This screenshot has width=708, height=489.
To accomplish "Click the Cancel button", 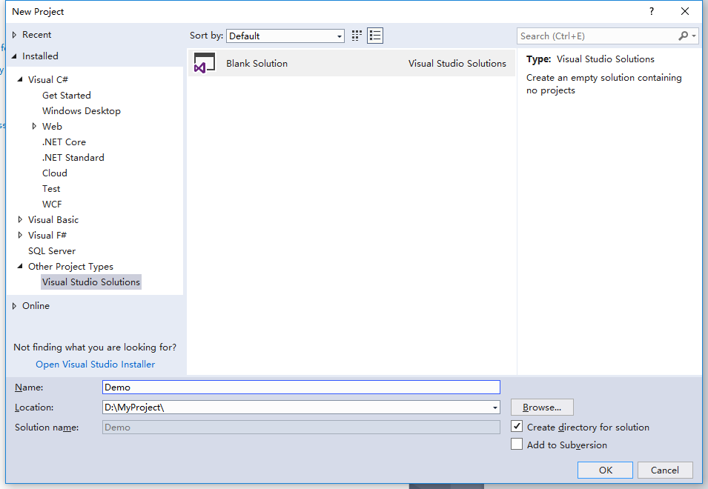I will 665,470.
